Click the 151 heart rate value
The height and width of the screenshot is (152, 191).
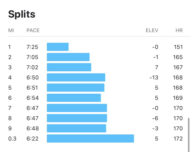click(x=178, y=47)
